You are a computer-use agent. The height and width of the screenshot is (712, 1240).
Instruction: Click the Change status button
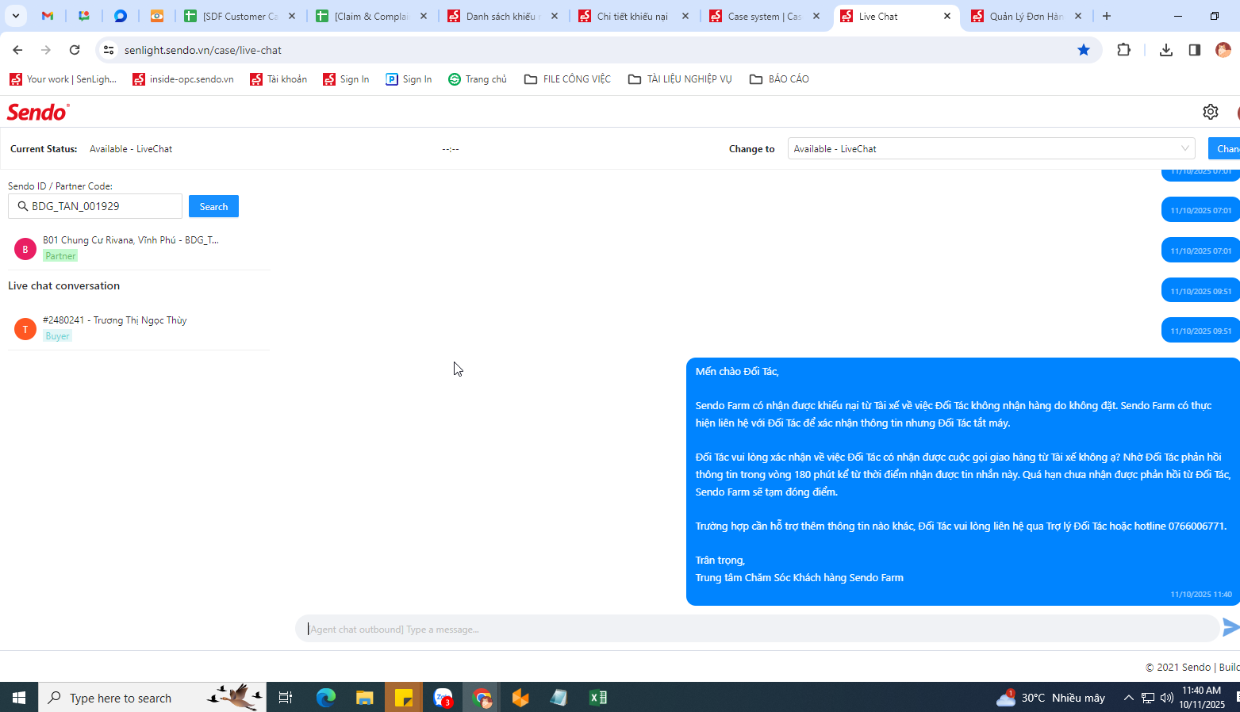(x=1224, y=149)
